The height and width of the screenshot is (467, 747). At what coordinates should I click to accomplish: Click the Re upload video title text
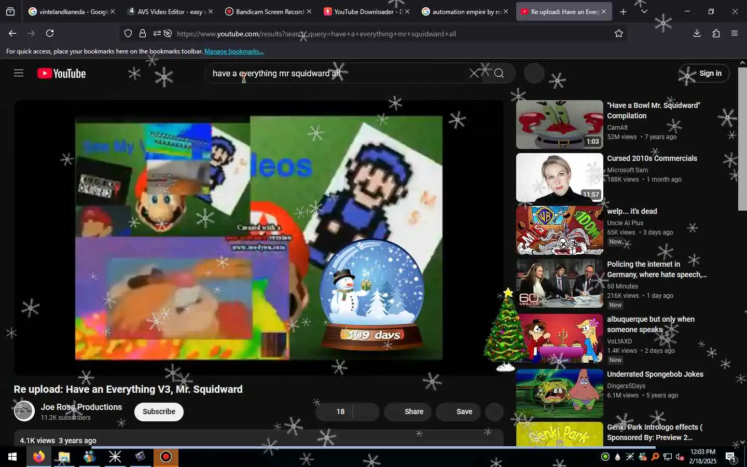click(x=128, y=389)
